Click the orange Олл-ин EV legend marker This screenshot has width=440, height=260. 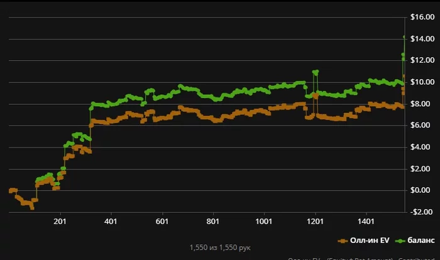(343, 241)
